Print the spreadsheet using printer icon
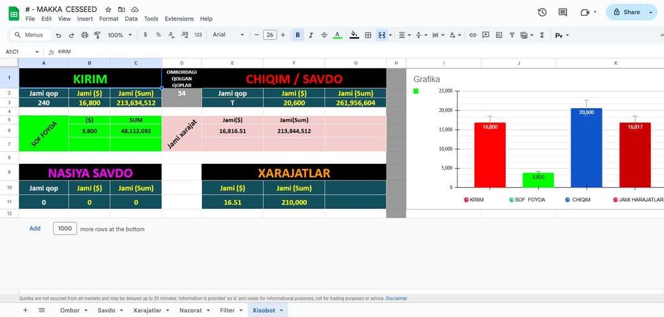The image size is (664, 317). pos(84,35)
